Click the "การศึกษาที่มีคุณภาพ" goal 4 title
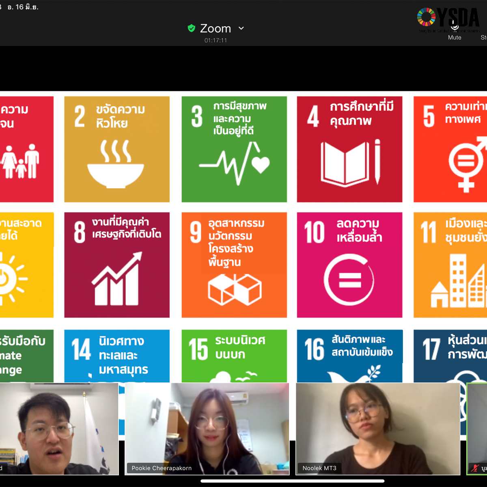Screen dimensions: 487x487 [x=362, y=114]
